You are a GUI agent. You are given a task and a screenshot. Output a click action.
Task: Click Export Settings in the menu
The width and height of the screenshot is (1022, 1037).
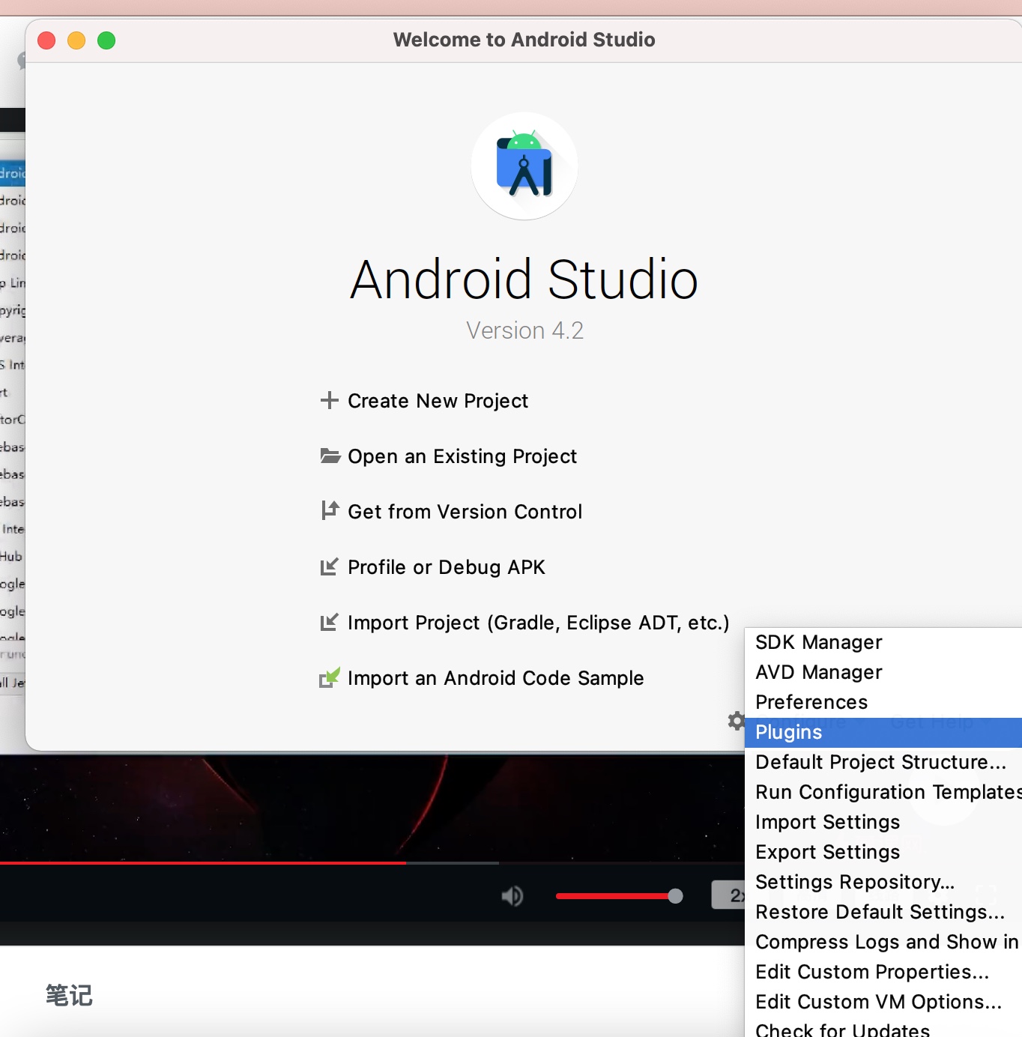point(827,852)
